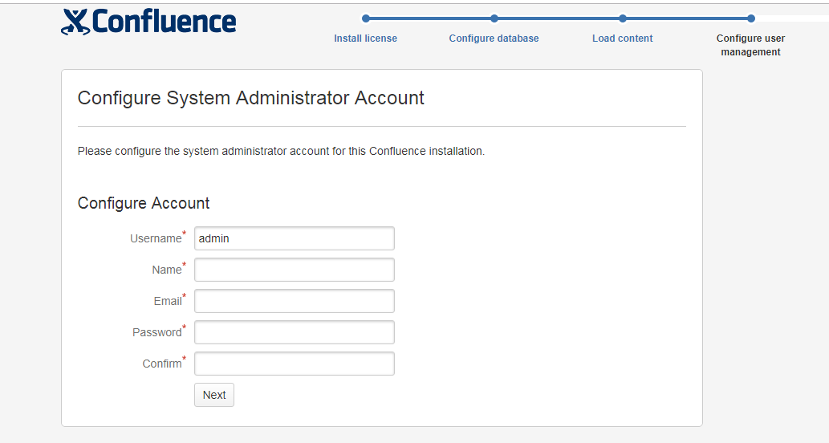
Task: Click the Email field label
Action: click(x=168, y=301)
